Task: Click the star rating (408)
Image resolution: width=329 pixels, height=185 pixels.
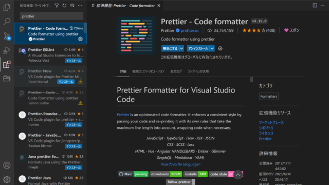Action: (x=259, y=30)
